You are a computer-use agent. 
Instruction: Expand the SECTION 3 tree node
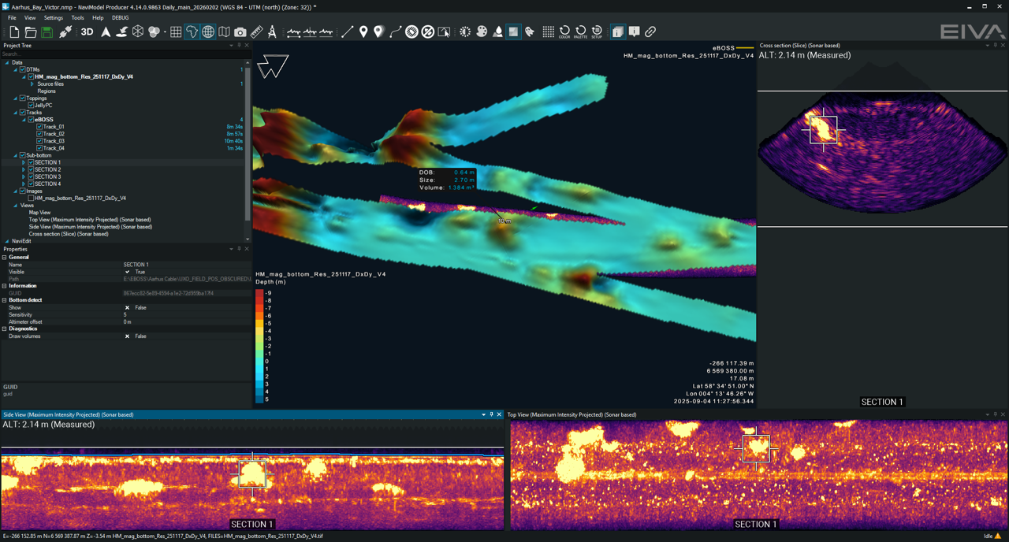click(x=24, y=176)
